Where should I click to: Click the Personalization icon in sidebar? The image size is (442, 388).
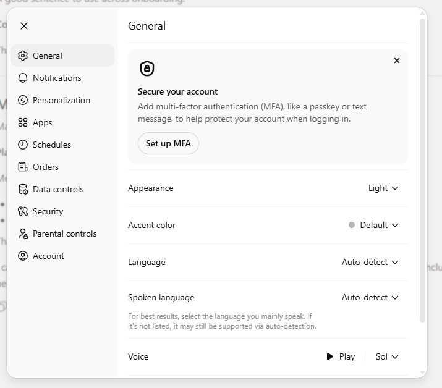[x=23, y=100]
